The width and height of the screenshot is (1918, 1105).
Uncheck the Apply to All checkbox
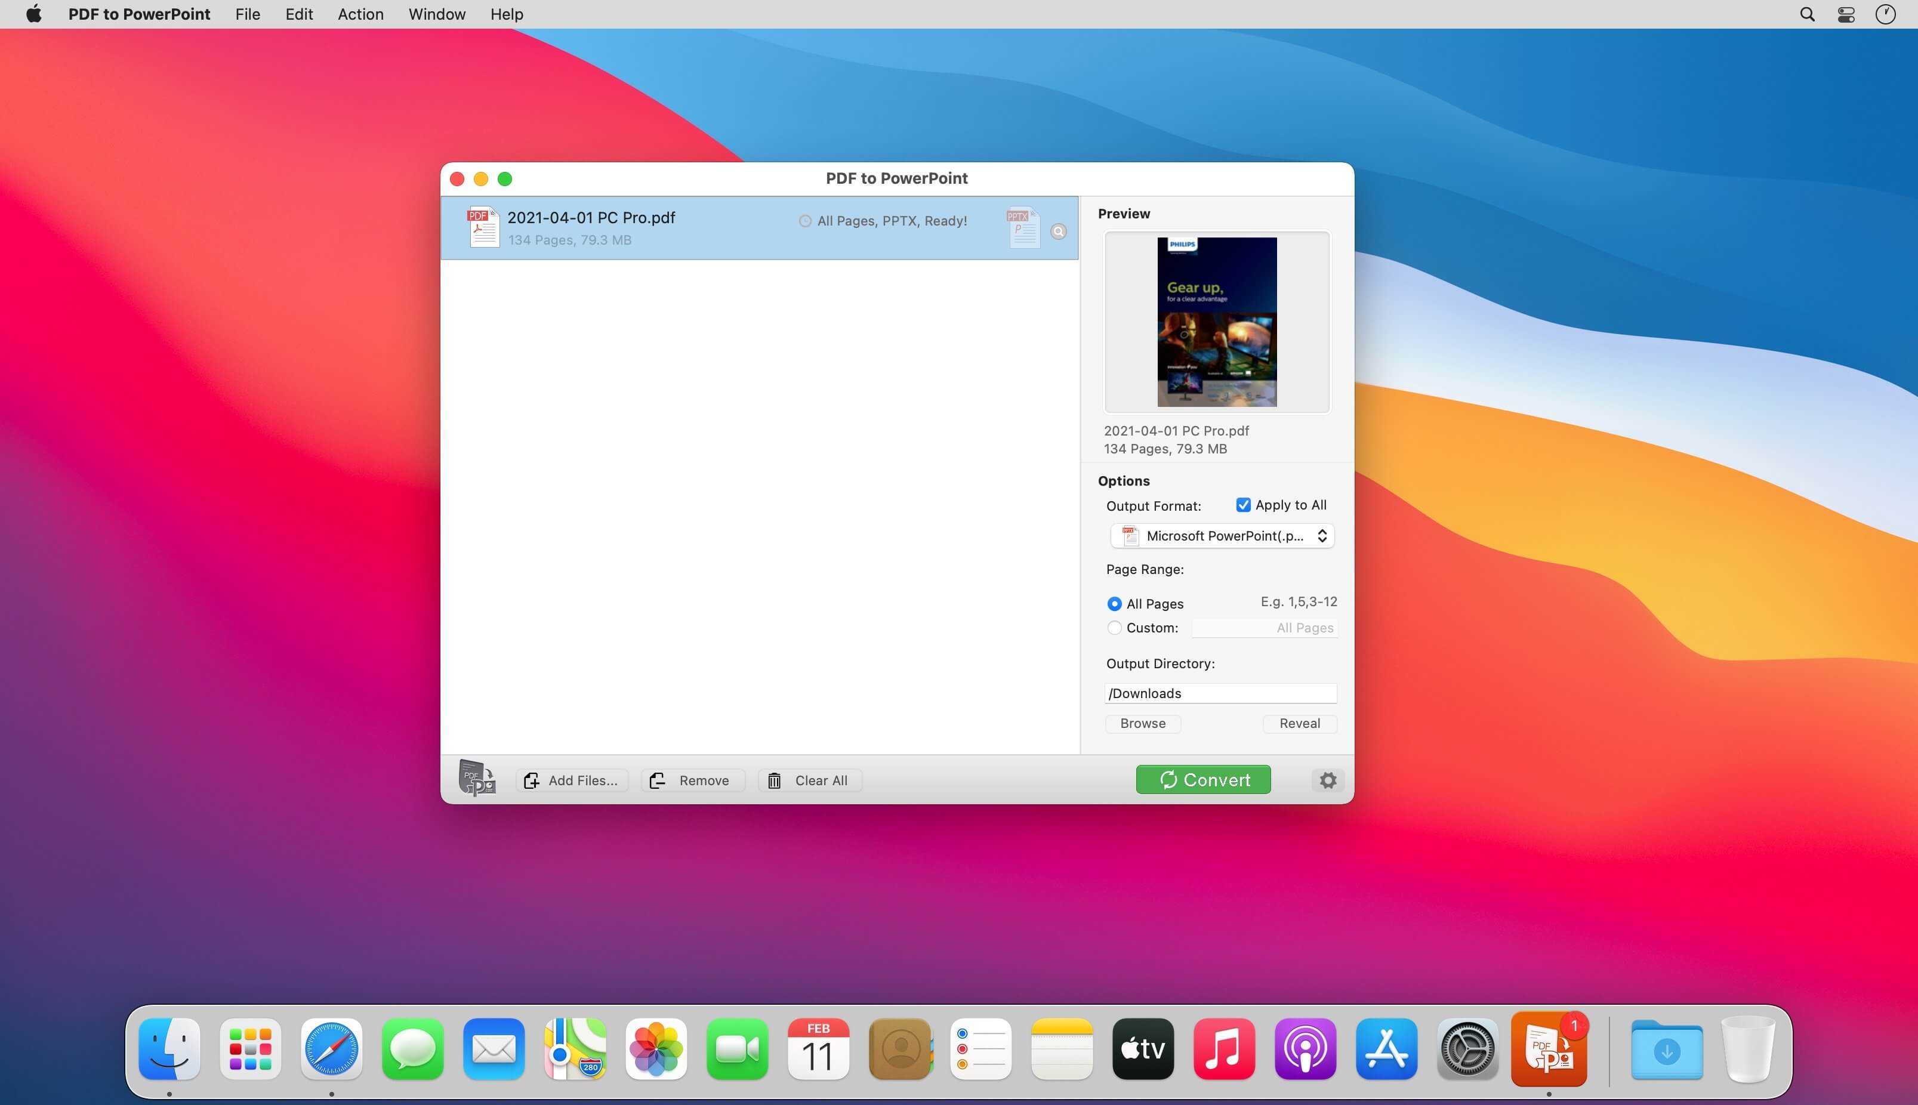(x=1243, y=505)
